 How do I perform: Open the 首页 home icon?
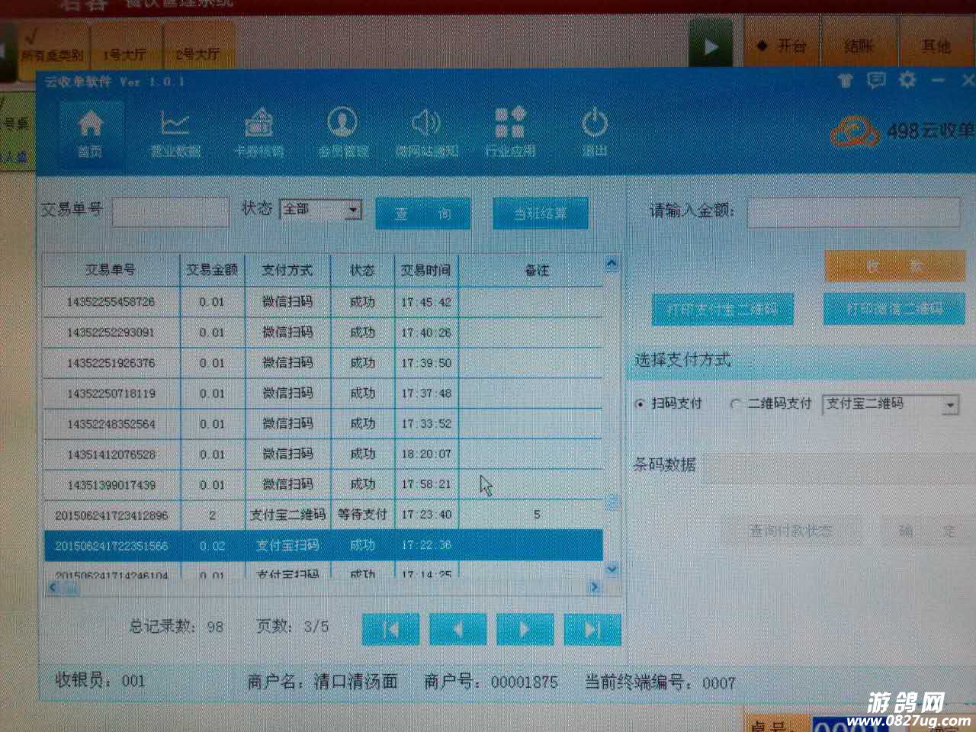90,131
